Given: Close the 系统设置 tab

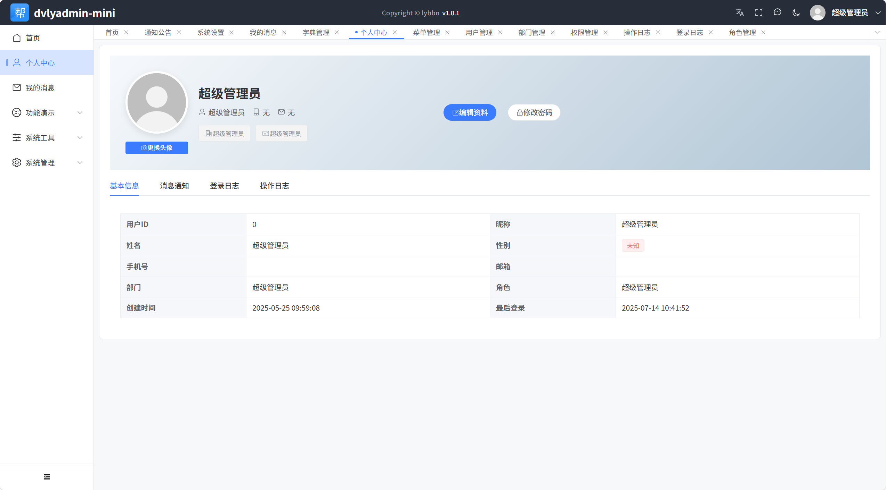Looking at the screenshot, I should click(x=231, y=32).
